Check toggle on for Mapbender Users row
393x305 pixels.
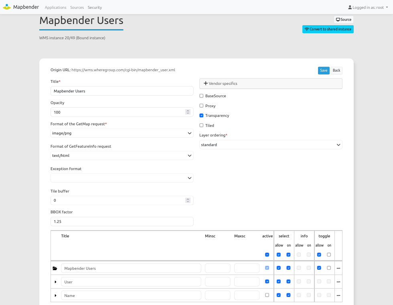pos(329,268)
